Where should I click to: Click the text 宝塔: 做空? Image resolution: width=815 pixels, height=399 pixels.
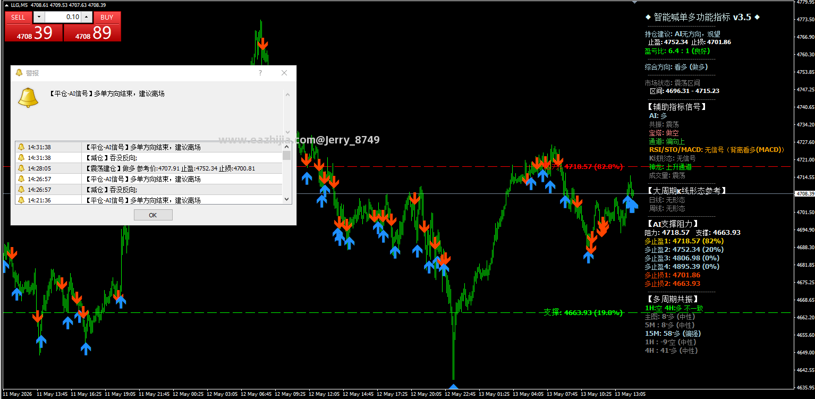(664, 133)
